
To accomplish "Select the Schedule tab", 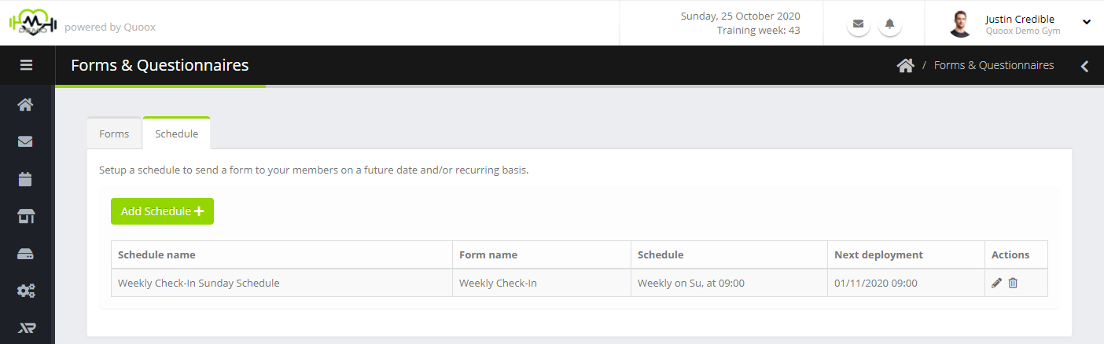I will [x=177, y=134].
